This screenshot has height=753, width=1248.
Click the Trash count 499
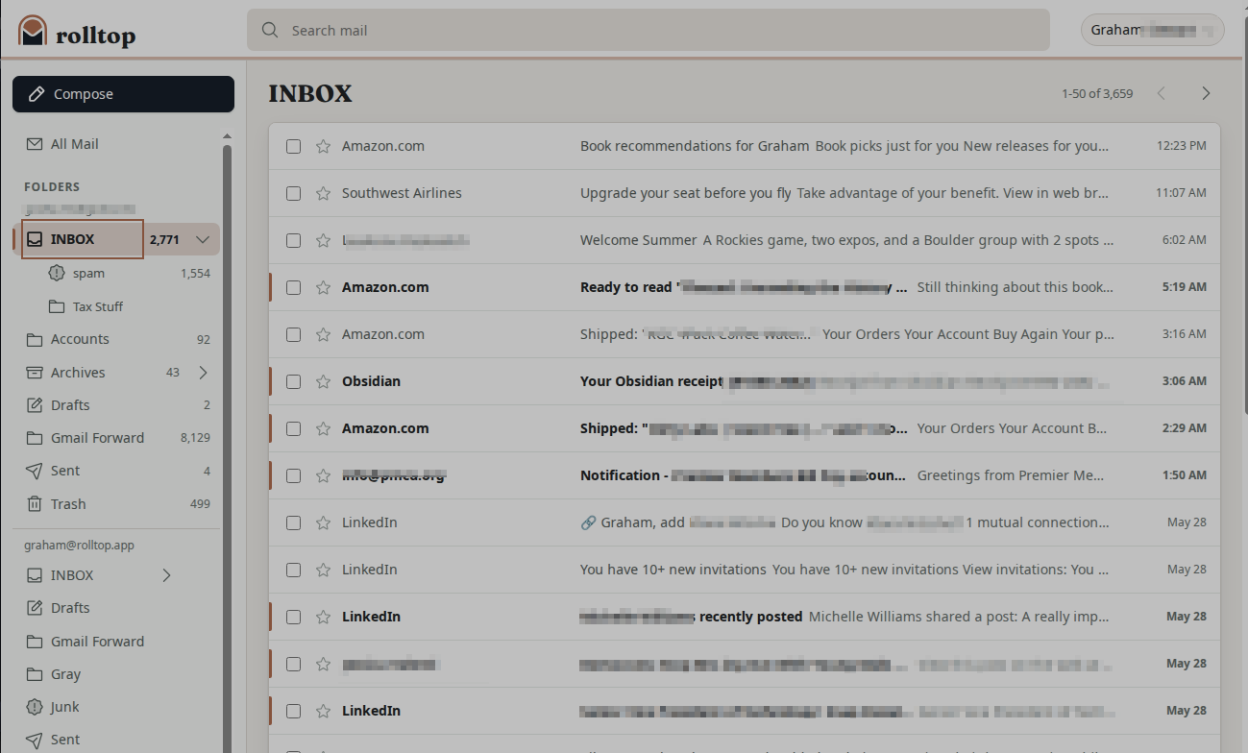(x=200, y=504)
